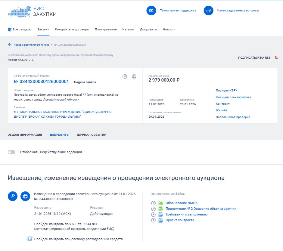Screen dimensions: 283x251
Task: Open the Новости menu item
Action: pos(169,29)
